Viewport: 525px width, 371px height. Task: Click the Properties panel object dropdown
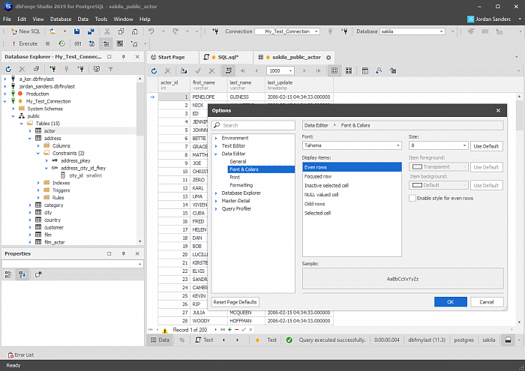pyautogui.click(x=73, y=264)
